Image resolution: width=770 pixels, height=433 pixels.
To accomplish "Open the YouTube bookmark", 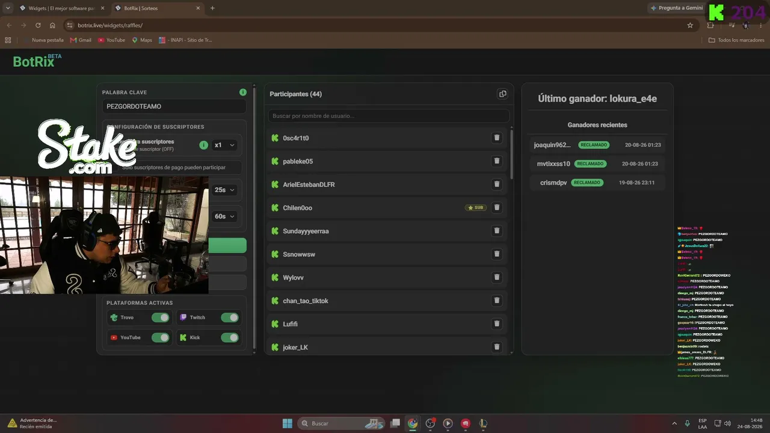I will (x=111, y=40).
